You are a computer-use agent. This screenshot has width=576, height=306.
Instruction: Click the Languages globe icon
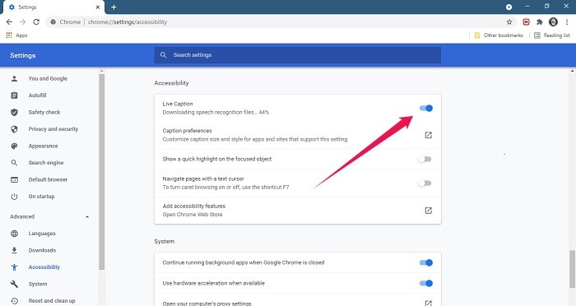[x=14, y=234]
